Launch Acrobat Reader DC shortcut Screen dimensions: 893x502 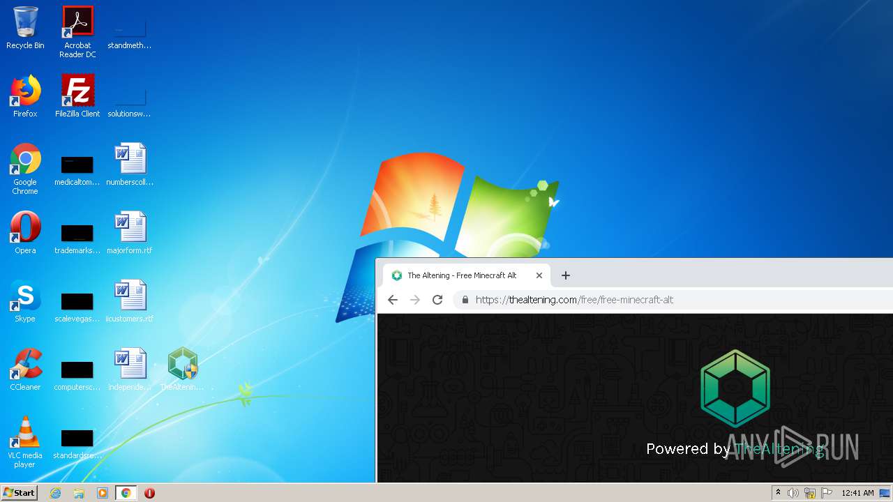click(77, 32)
